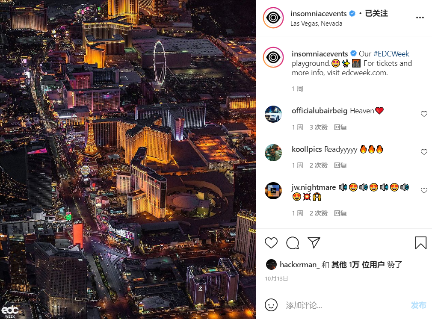View likes on koollpics' comment
This screenshot has width=432, height=319.
pyautogui.click(x=319, y=165)
